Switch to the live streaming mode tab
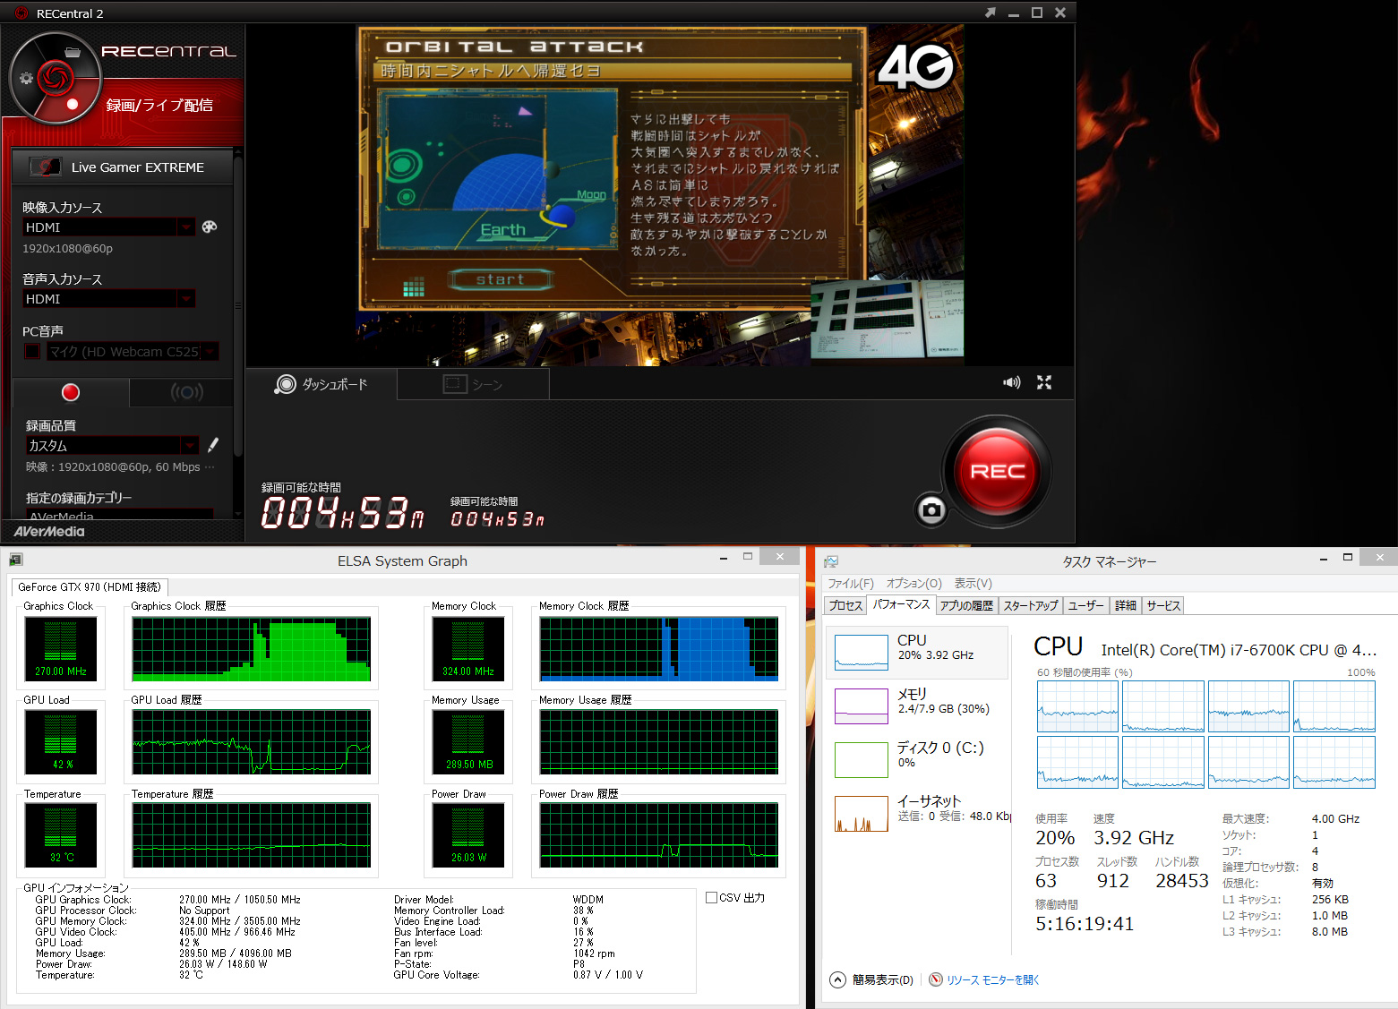1398x1009 pixels. pyautogui.click(x=186, y=392)
